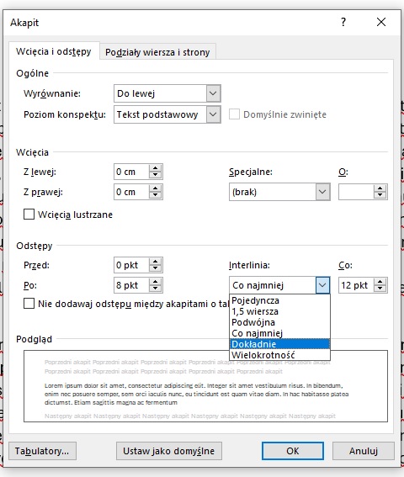Open the Tabulatory settings
This screenshot has width=404, height=477.
click(x=42, y=451)
